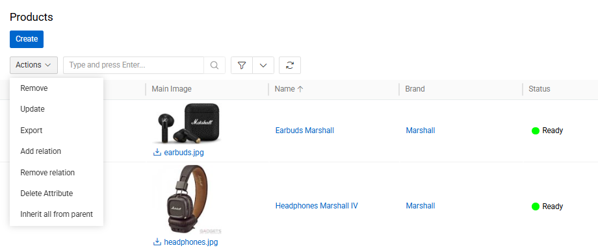Click the Products page heading
The width and height of the screenshot is (598, 250).
31,17
